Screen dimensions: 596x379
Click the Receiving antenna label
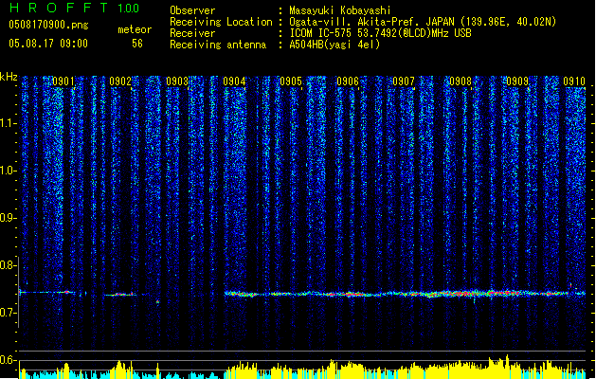pos(218,45)
